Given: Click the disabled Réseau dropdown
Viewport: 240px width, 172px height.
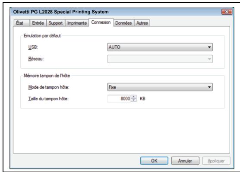Looking at the screenshot, I should coord(160,59).
